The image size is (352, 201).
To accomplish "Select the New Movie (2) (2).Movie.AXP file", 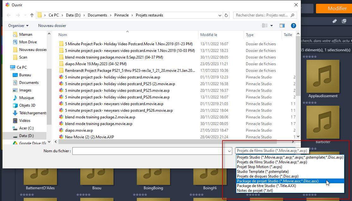I will [x=89, y=137].
